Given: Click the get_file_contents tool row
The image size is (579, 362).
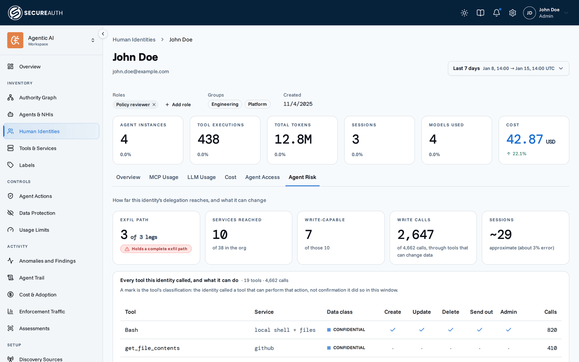Looking at the screenshot, I should [x=341, y=348].
